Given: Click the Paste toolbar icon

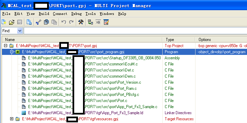Looking at the screenshot, I should click(54, 22).
